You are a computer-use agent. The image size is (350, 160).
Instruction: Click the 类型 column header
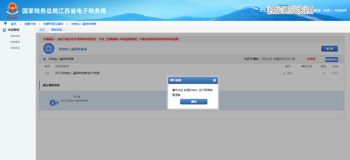323,66
